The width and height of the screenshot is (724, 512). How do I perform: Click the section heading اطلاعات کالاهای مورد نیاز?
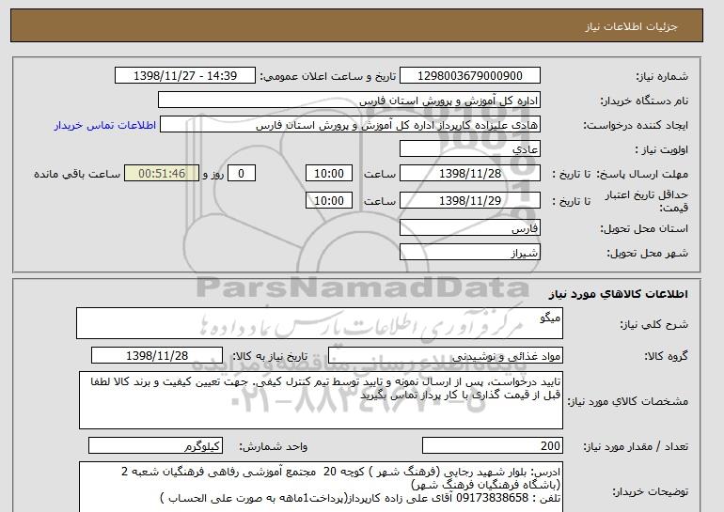click(x=618, y=294)
